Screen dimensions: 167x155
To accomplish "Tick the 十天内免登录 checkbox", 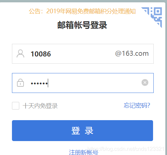I will (x=16, y=106).
